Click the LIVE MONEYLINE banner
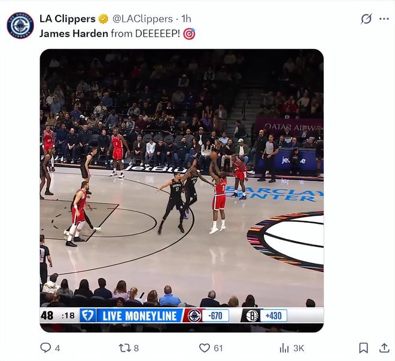 pos(139,316)
